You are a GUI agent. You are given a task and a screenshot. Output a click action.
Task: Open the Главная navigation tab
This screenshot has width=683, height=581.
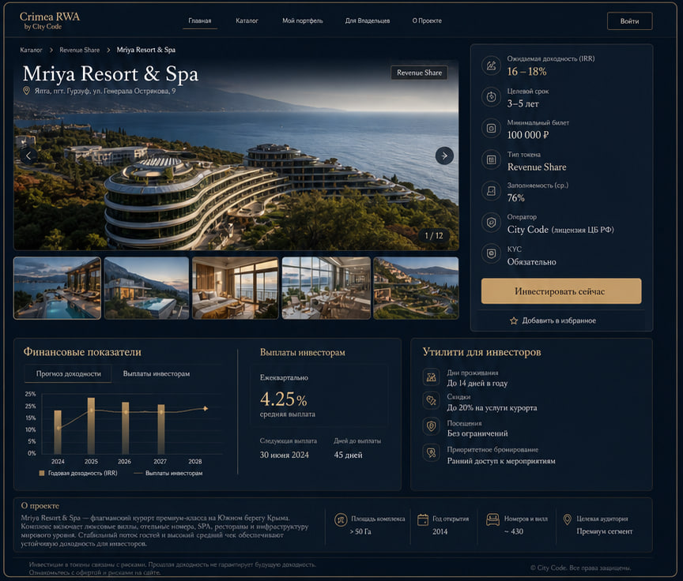(199, 21)
